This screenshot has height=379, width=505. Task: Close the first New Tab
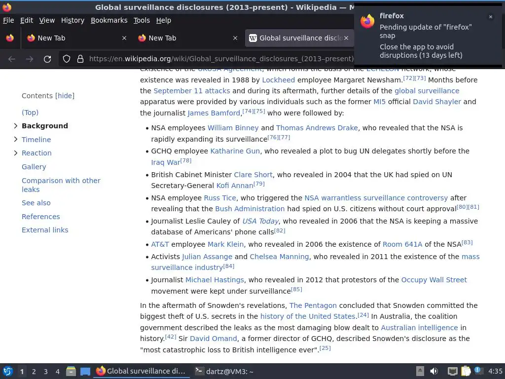[124, 38]
